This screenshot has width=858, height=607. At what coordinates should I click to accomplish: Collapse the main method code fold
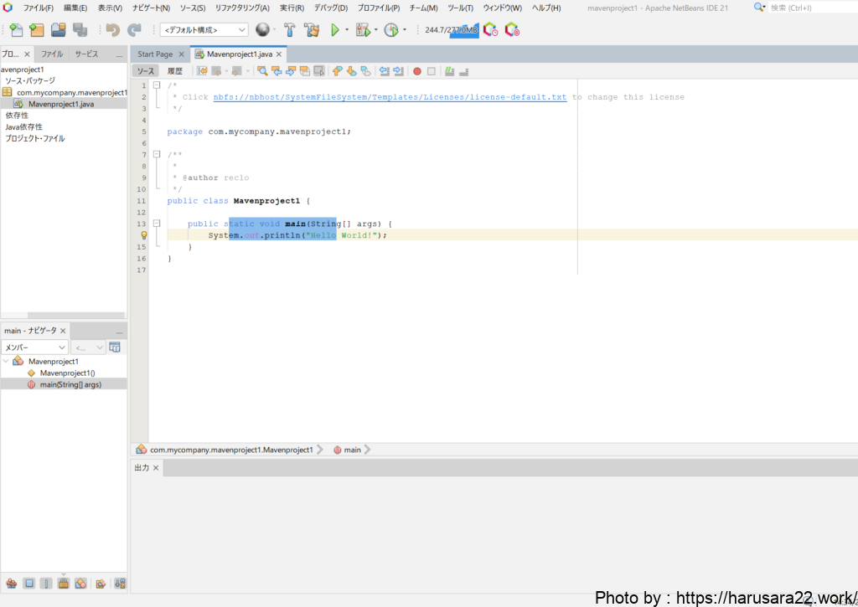[x=156, y=224]
